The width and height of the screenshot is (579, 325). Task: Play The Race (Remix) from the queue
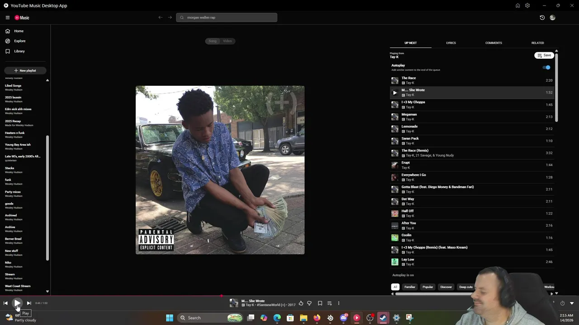click(472, 153)
